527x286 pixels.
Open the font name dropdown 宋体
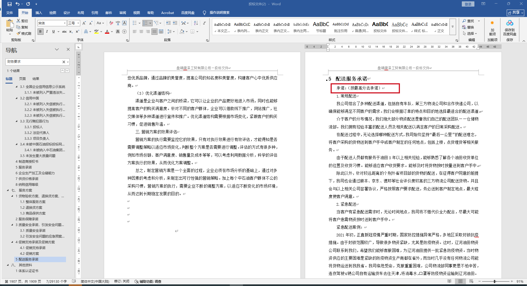[52, 23]
